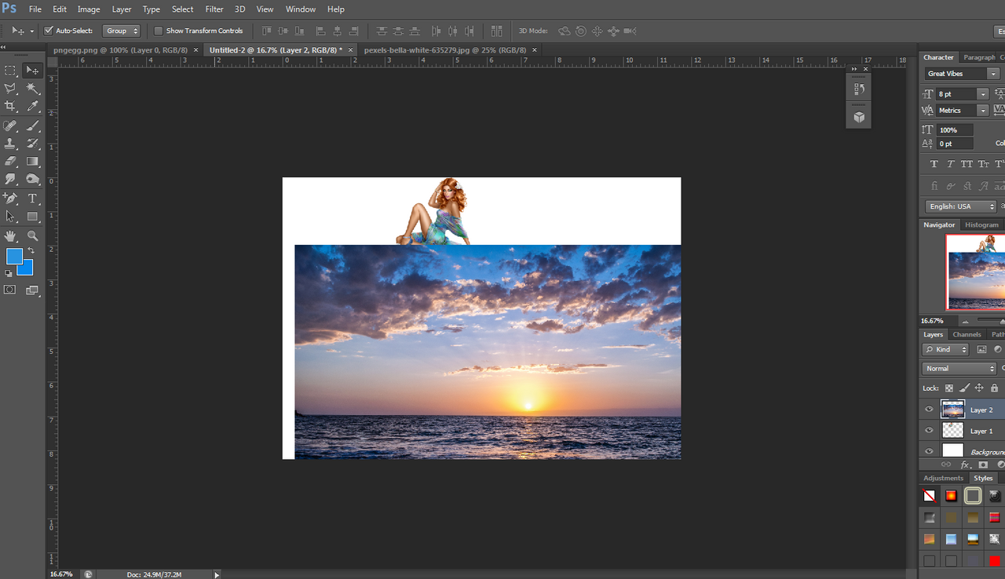Click the font size 8 pt field
The width and height of the screenshot is (1005, 579).
956,93
